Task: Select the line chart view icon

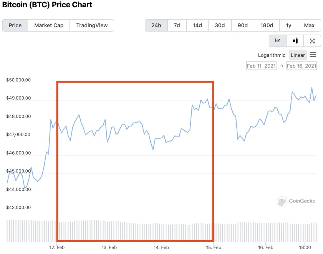Action: [278, 40]
